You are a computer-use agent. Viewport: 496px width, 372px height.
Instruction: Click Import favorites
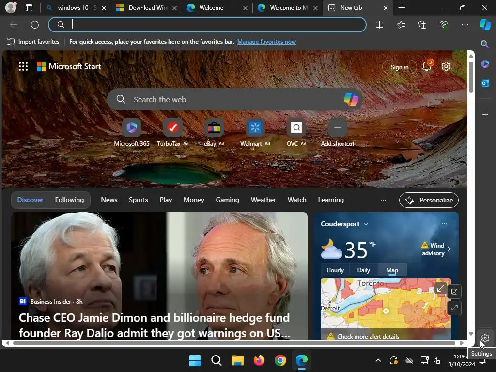(33, 42)
